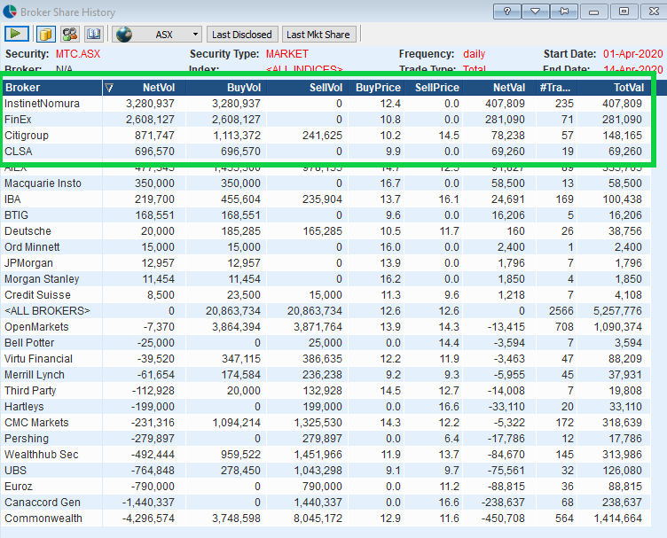The height and width of the screenshot is (538, 667).
Task: Click the SellVol column header
Action: [x=308, y=88]
